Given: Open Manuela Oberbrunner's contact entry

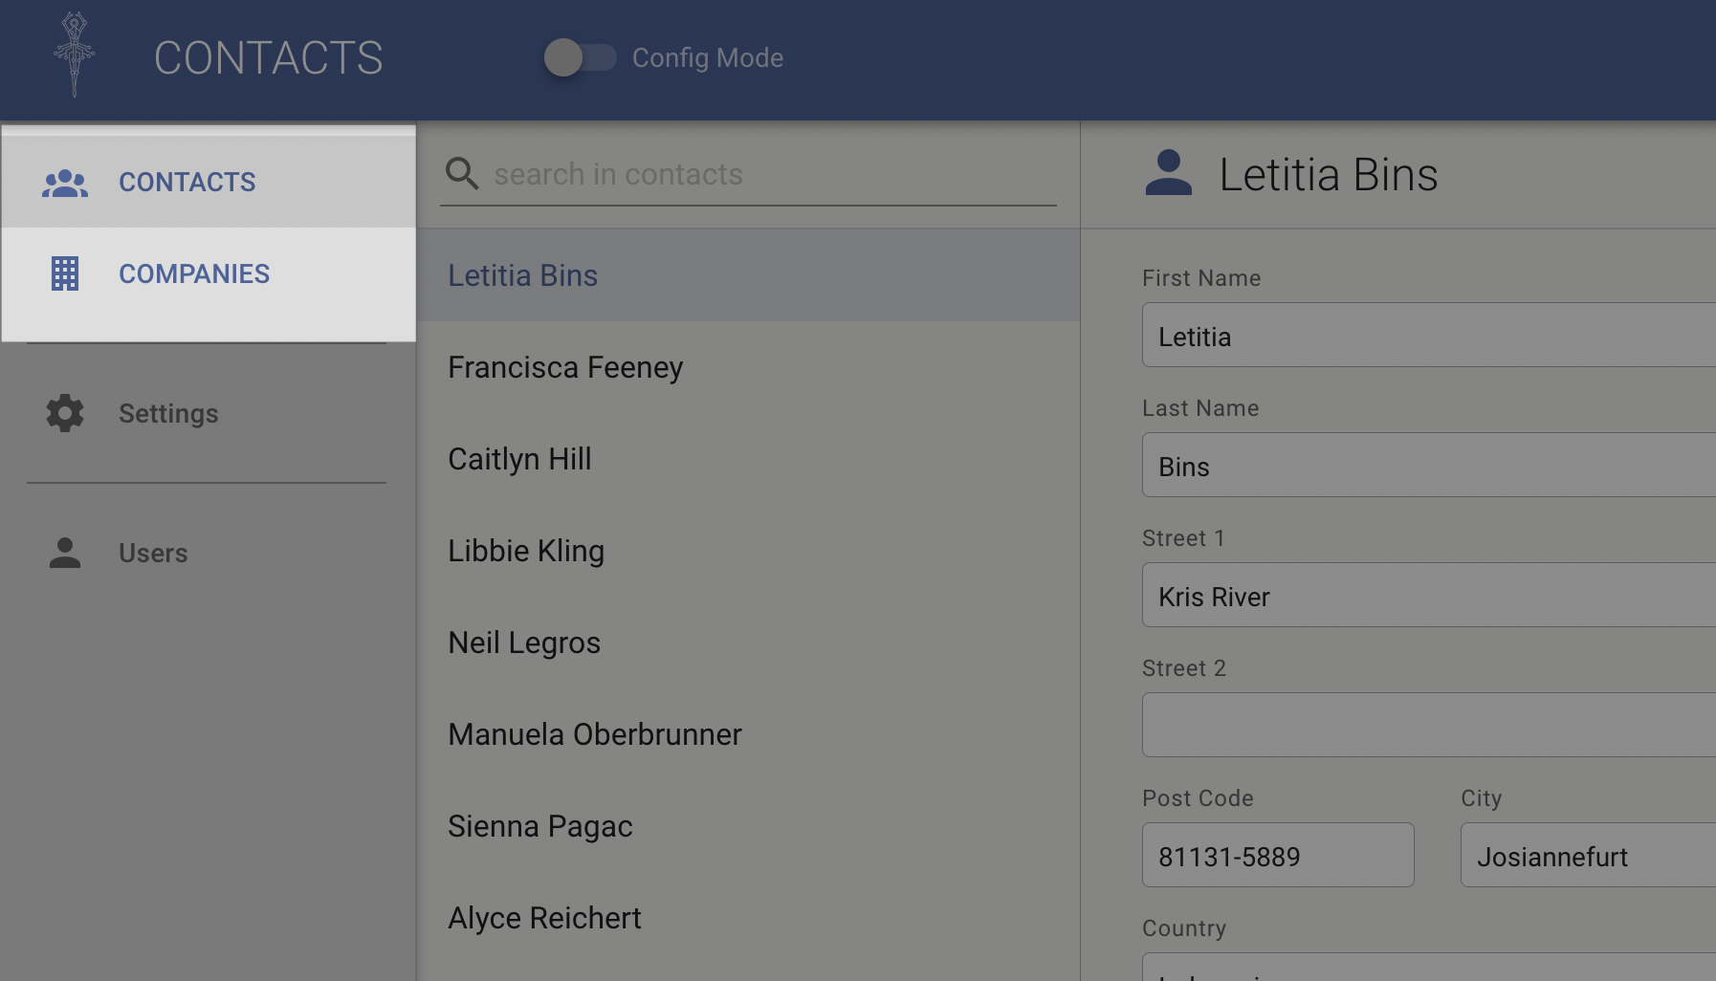Looking at the screenshot, I should (594, 735).
